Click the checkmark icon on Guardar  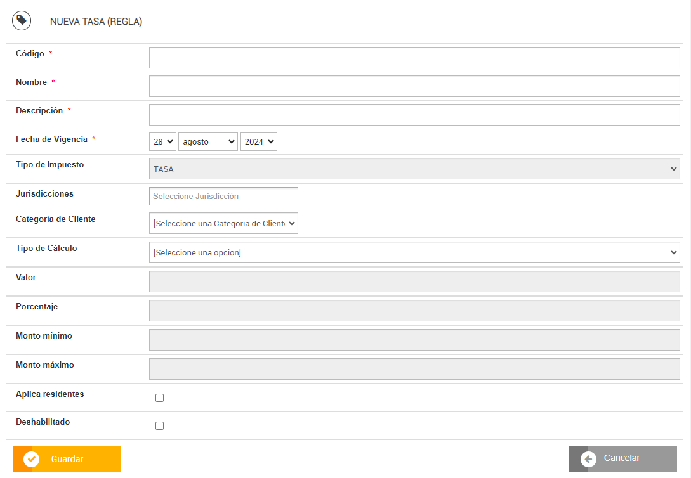(x=31, y=459)
